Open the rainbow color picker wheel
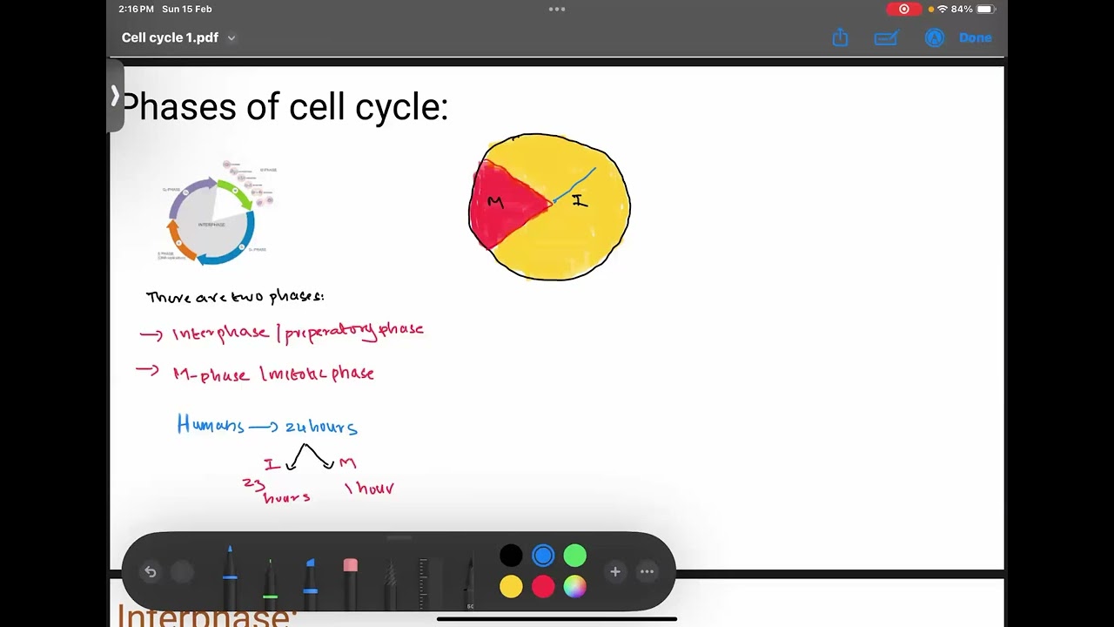 [x=574, y=587]
